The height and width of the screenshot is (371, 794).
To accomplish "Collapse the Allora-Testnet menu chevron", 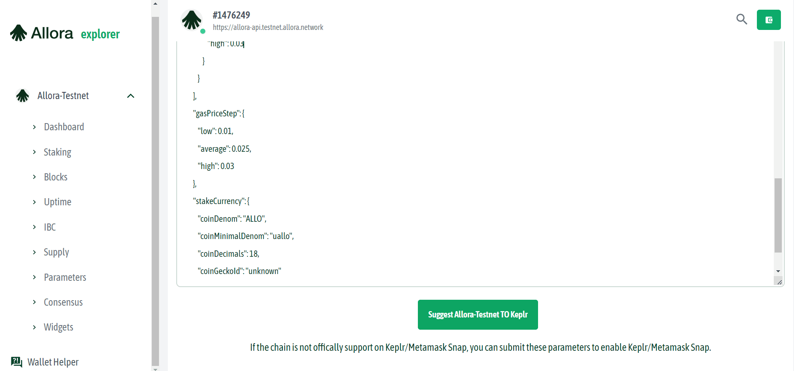I will [131, 96].
